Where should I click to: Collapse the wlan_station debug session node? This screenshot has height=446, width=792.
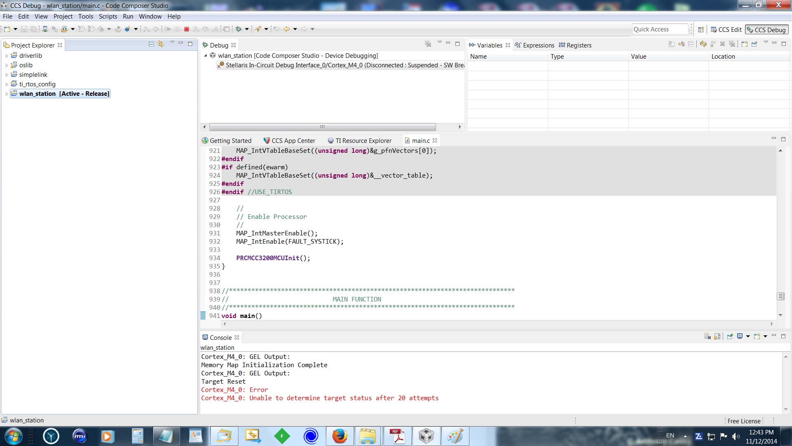205,56
